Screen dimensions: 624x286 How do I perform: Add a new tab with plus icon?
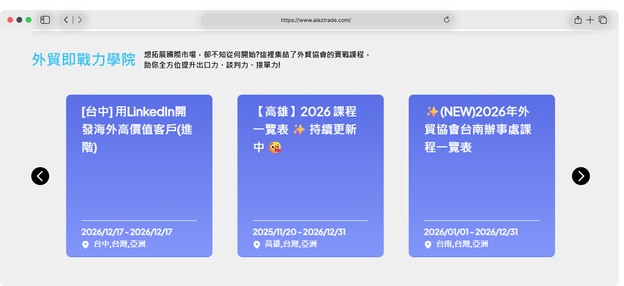(x=590, y=20)
